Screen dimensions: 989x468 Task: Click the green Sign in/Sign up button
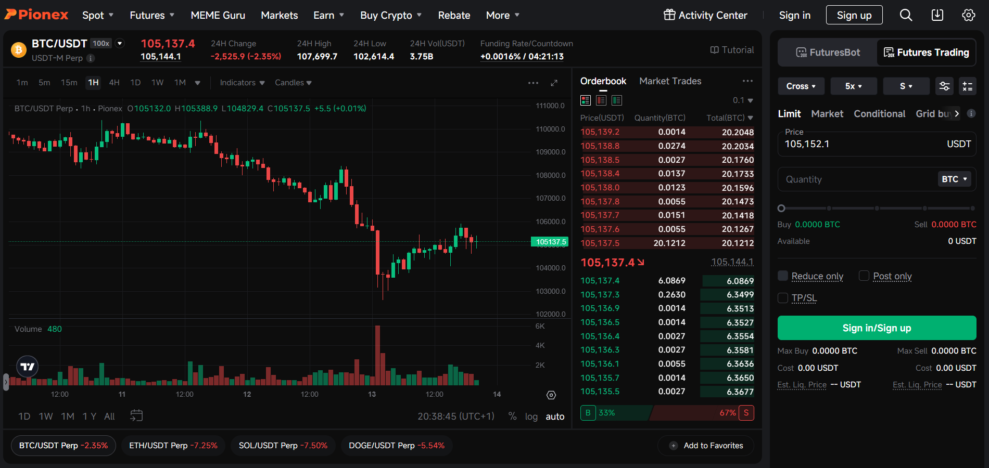point(877,328)
